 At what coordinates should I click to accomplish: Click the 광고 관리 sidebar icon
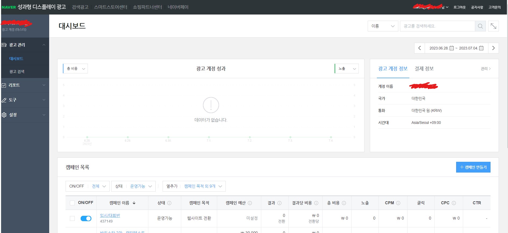[4, 45]
